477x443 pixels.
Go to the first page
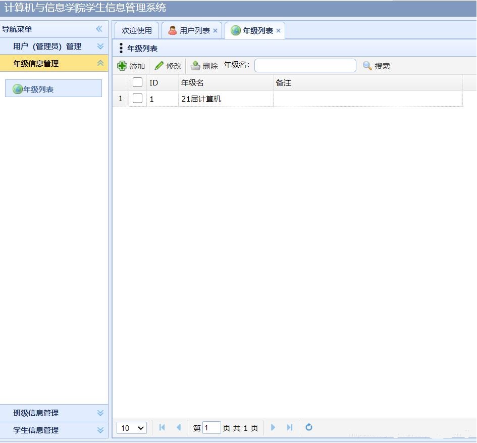point(162,427)
